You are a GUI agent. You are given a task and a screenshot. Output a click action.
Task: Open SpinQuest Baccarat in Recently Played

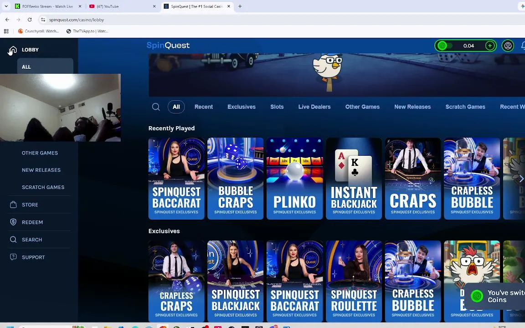[x=176, y=179]
